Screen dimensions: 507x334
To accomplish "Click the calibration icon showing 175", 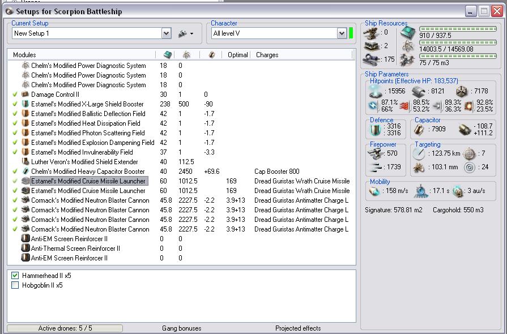I will tap(371, 59).
